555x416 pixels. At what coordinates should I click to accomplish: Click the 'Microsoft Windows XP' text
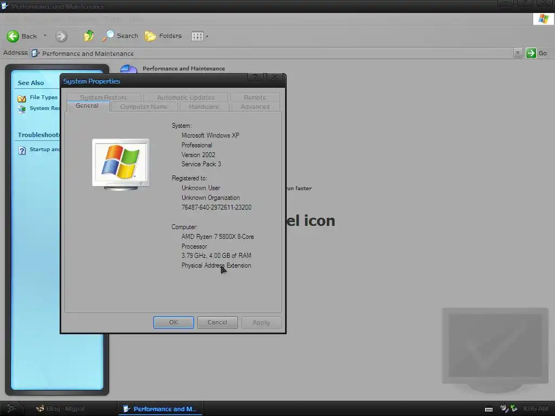[x=210, y=135]
